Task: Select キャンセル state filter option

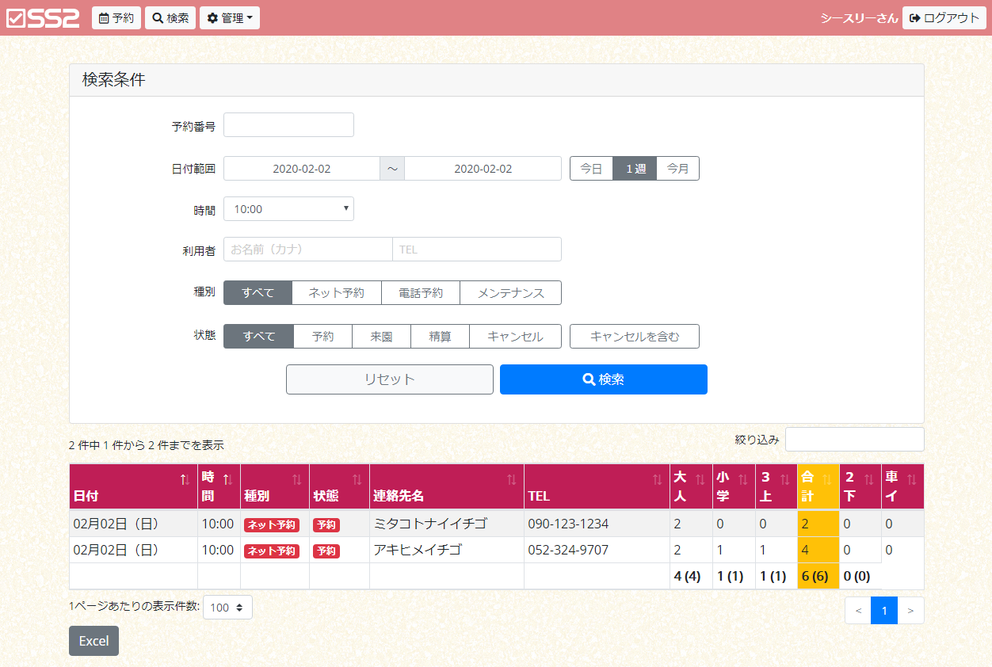Action: (515, 337)
